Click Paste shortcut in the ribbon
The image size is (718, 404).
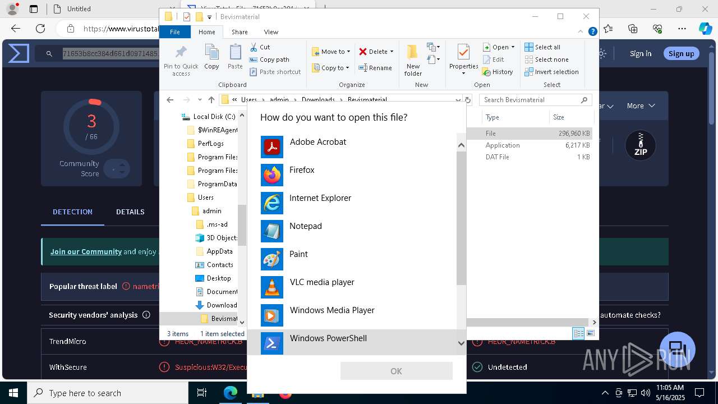[275, 72]
